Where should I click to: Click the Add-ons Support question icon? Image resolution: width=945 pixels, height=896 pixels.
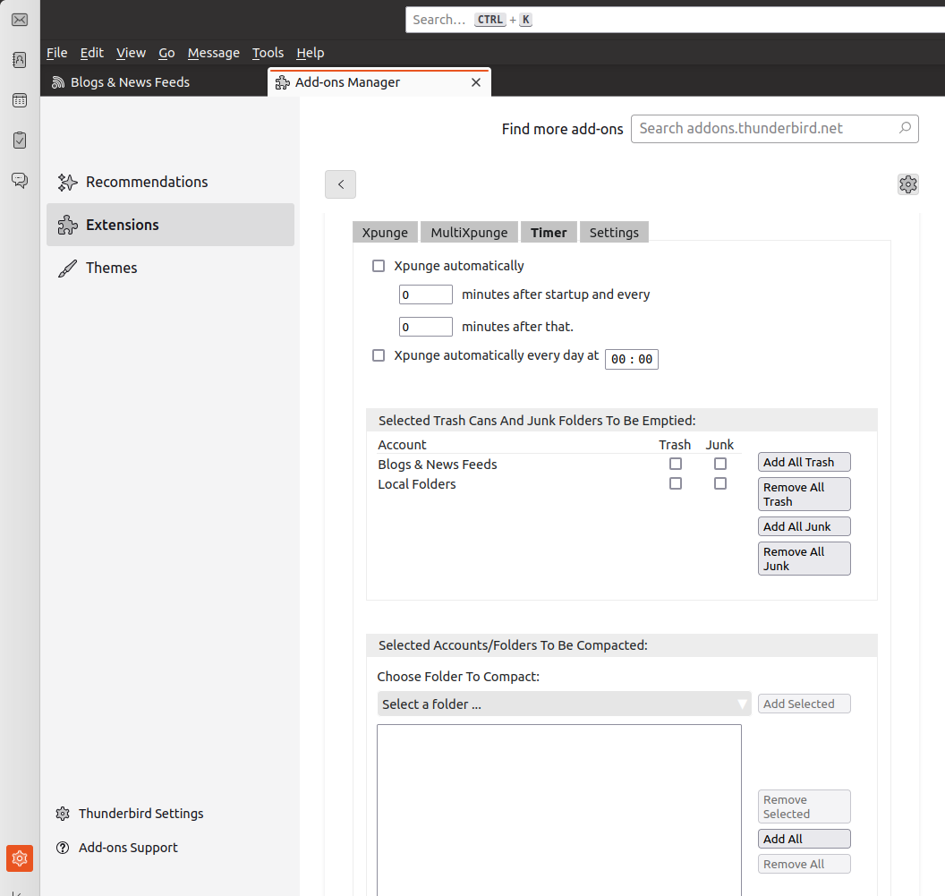[63, 848]
